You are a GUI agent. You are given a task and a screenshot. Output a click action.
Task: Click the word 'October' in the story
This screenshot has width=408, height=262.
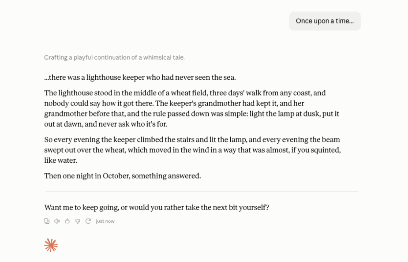[x=116, y=176]
